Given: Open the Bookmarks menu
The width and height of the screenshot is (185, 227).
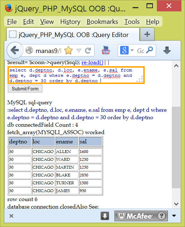Looking at the screenshot, I should pos(102,22).
